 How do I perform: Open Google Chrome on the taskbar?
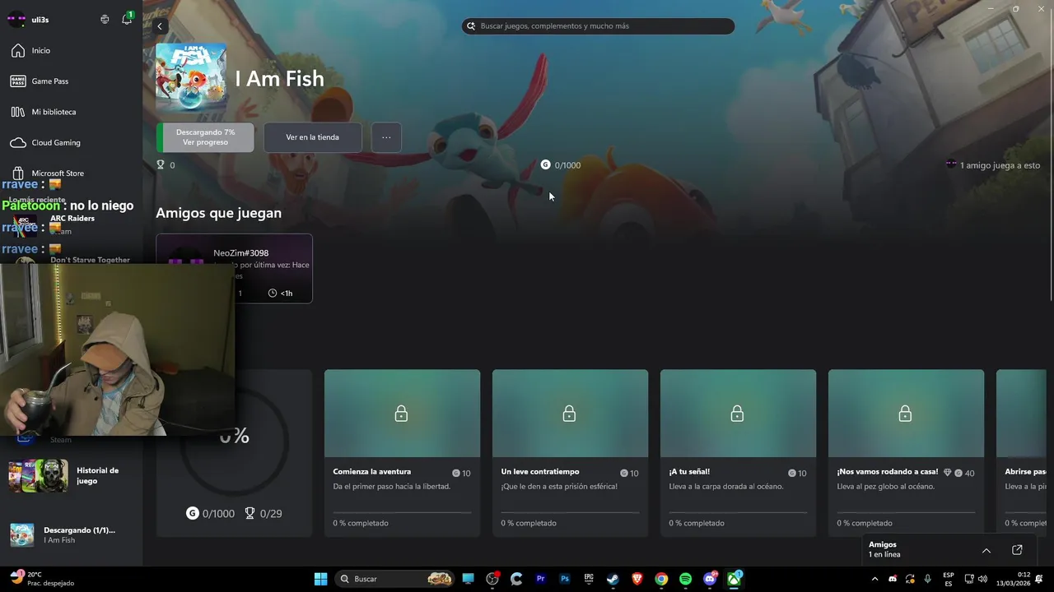[x=661, y=579]
